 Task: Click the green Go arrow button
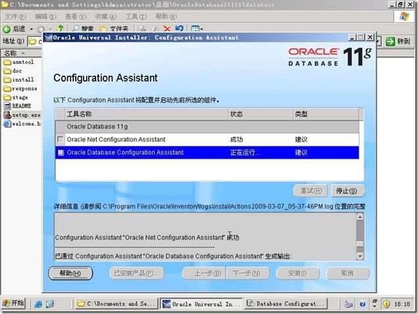(390, 41)
